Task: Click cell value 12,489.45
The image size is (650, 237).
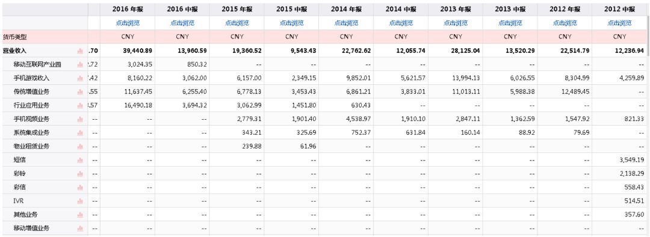Action: coord(575,92)
